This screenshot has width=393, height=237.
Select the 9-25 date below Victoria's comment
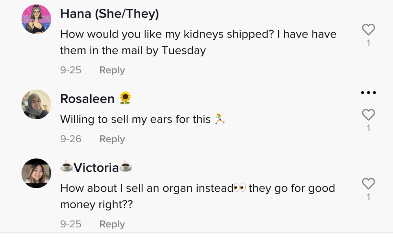[x=71, y=224]
